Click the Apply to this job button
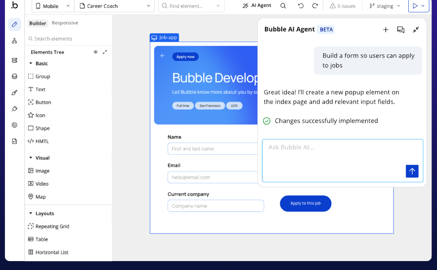 (x=305, y=204)
